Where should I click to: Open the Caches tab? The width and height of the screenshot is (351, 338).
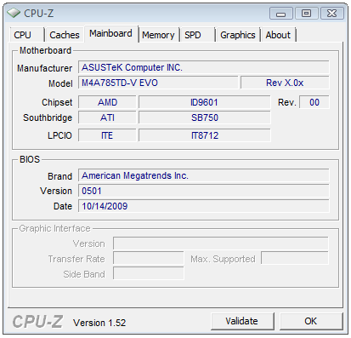[x=65, y=35]
